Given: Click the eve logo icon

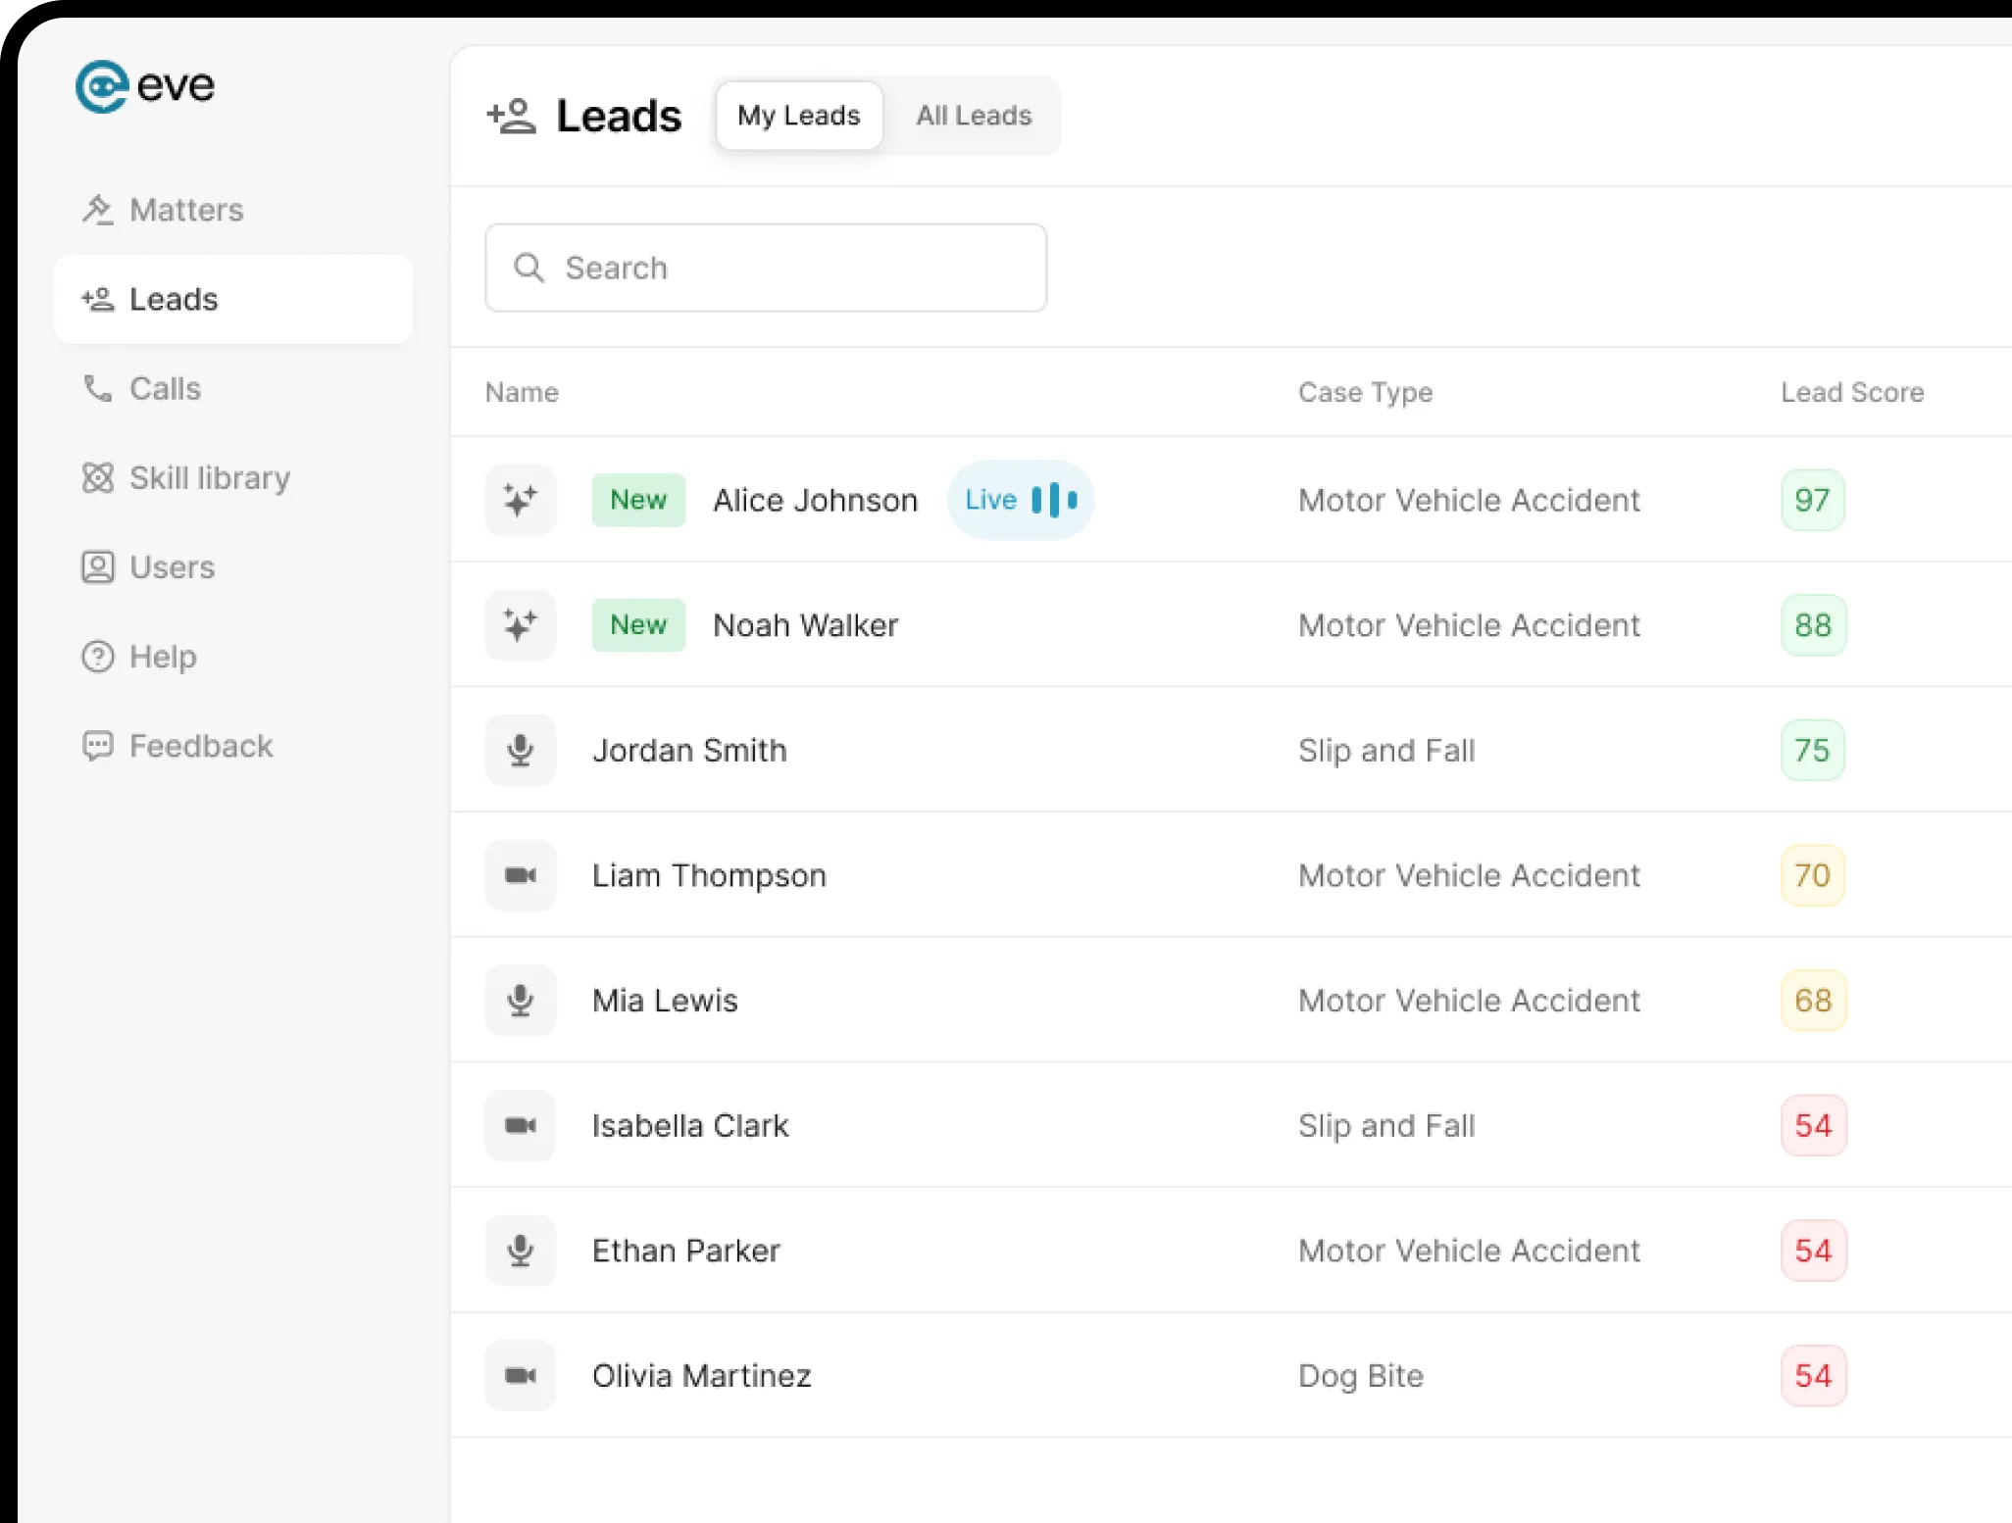Looking at the screenshot, I should click(102, 87).
